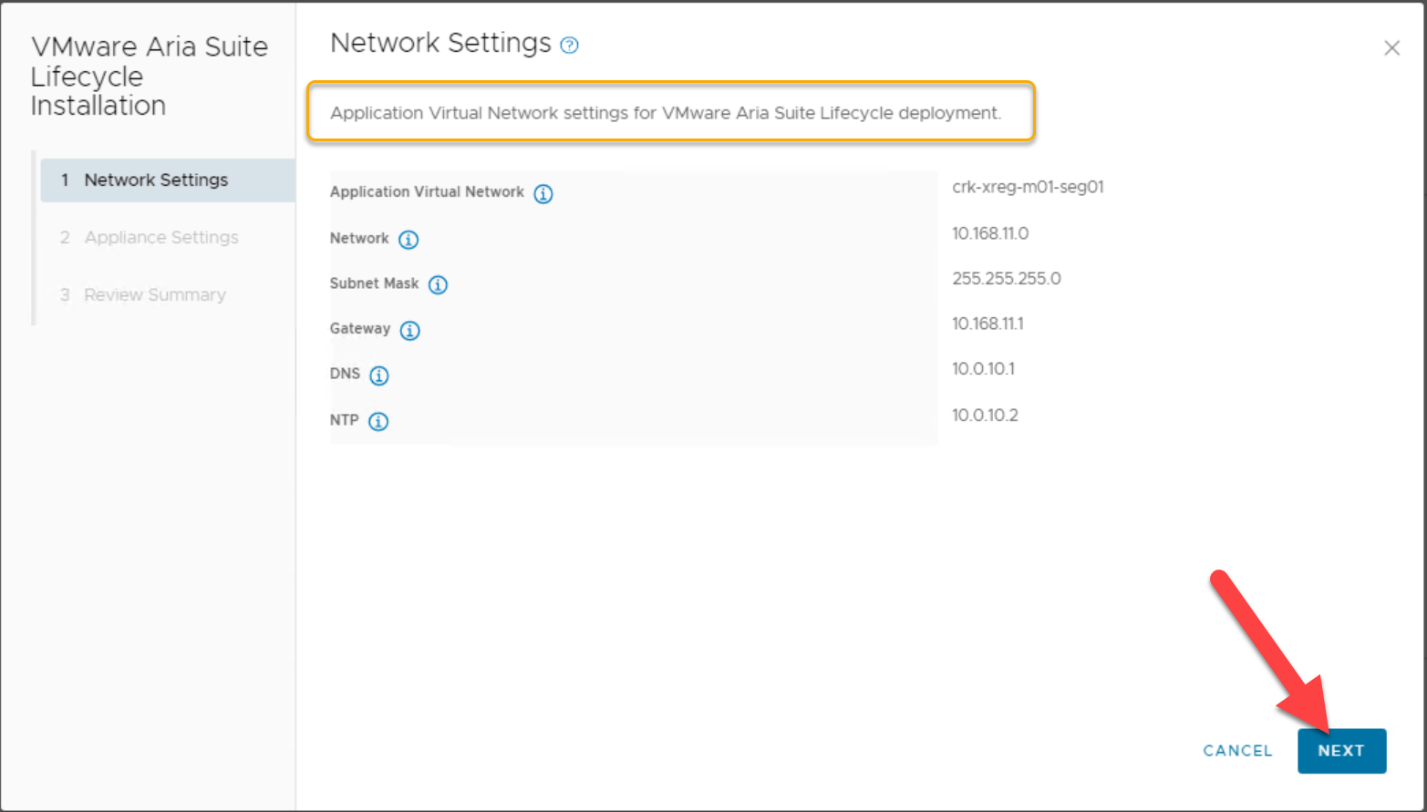This screenshot has width=1427, height=812.
Task: Jump to step 3 Review Summary
Action: (154, 295)
